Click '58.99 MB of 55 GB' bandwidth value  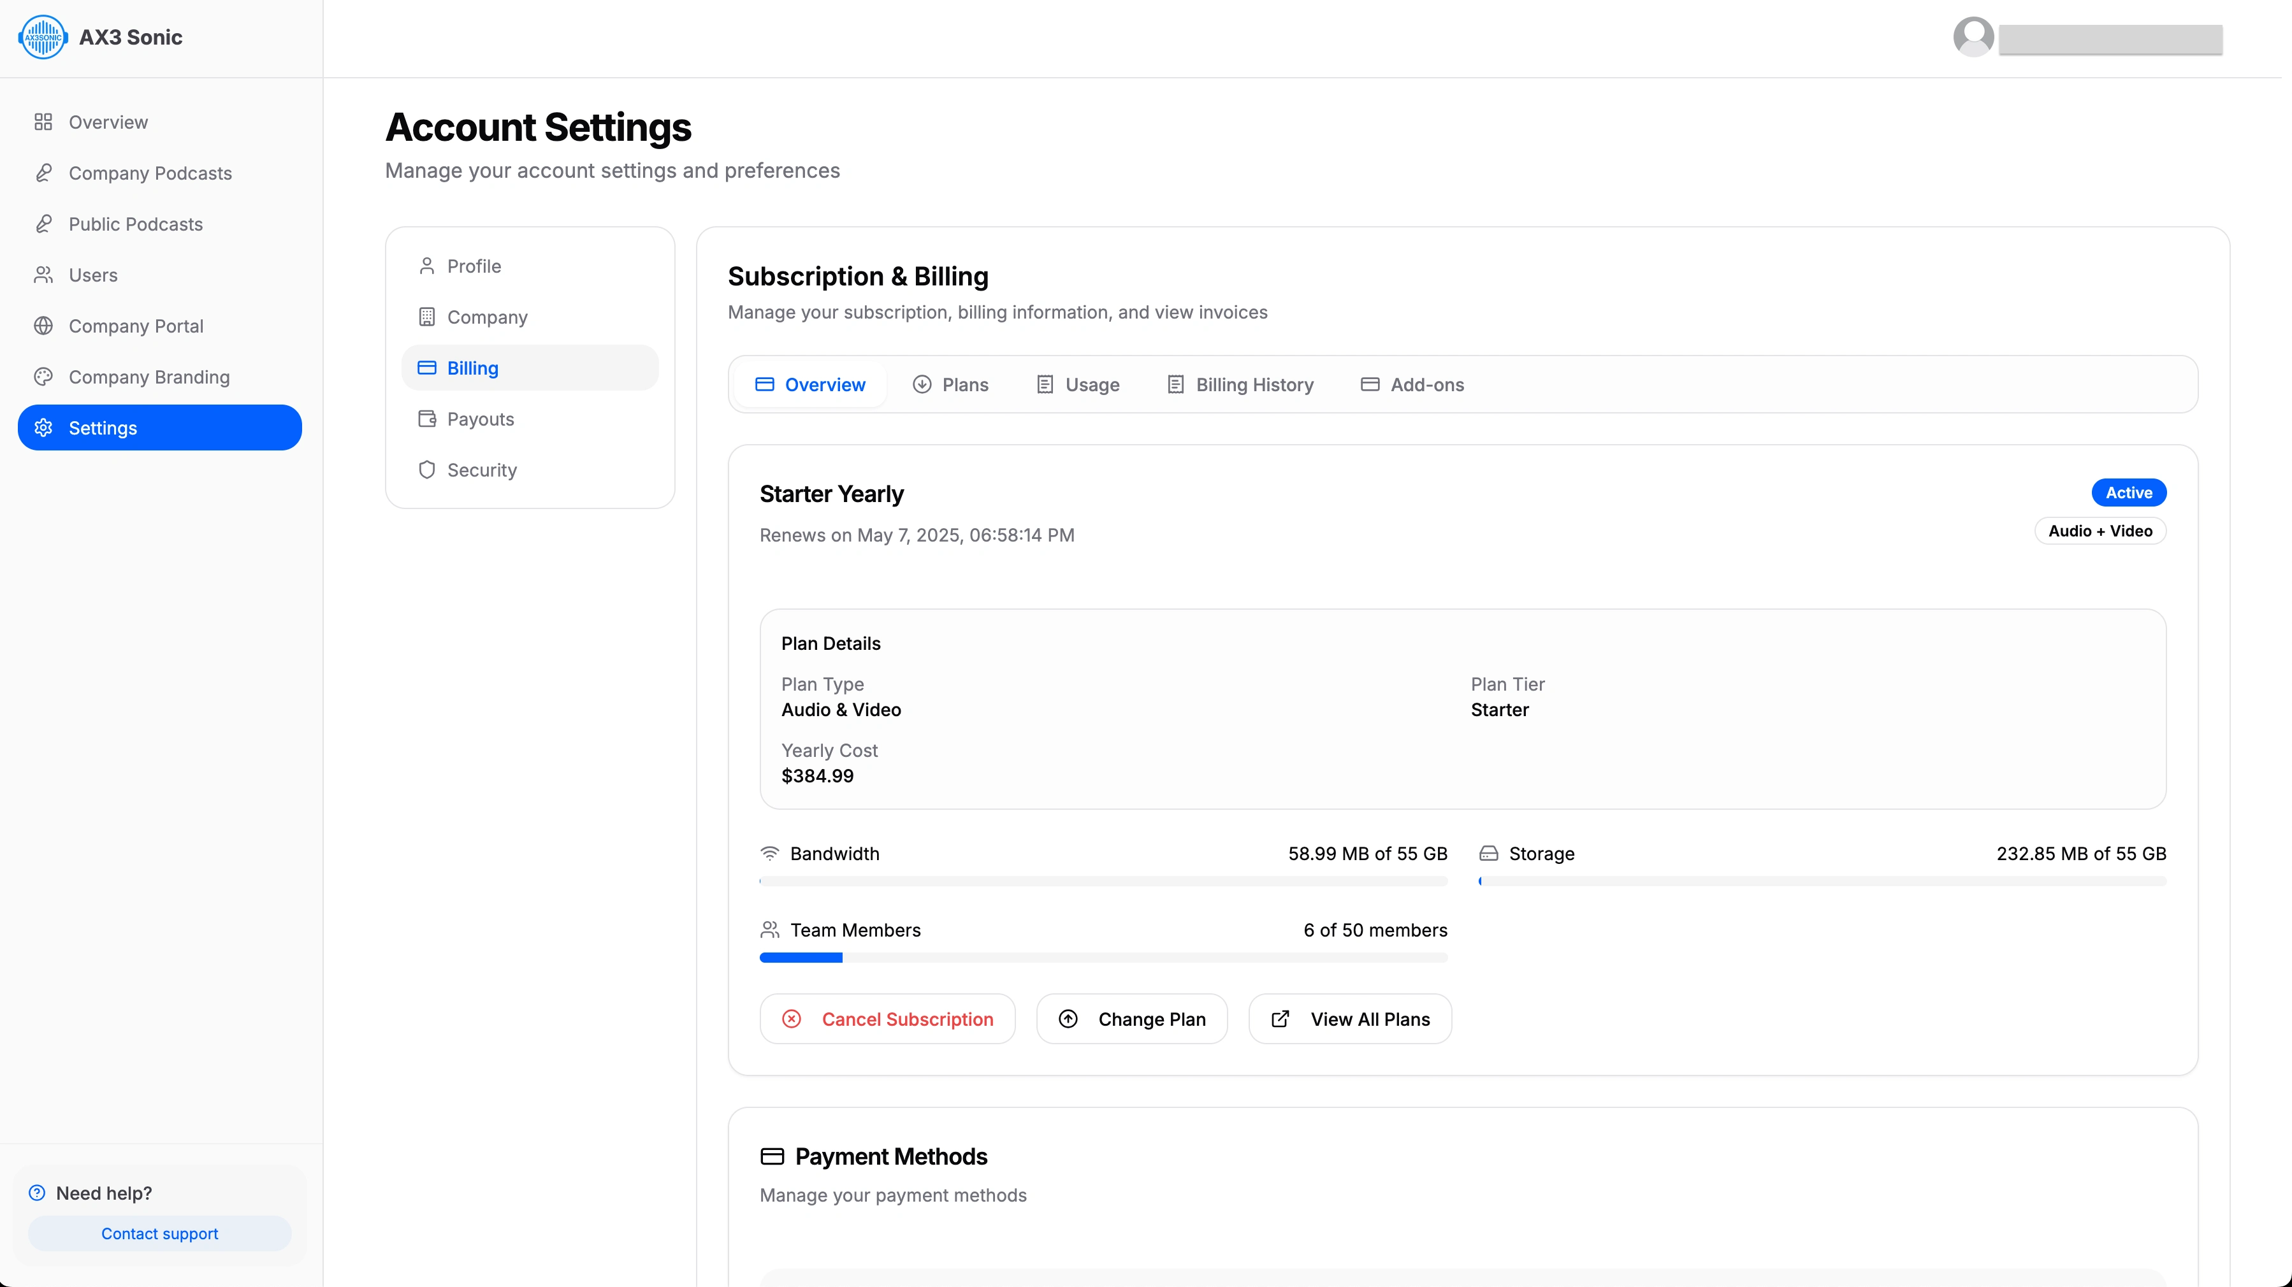pyautogui.click(x=1368, y=853)
